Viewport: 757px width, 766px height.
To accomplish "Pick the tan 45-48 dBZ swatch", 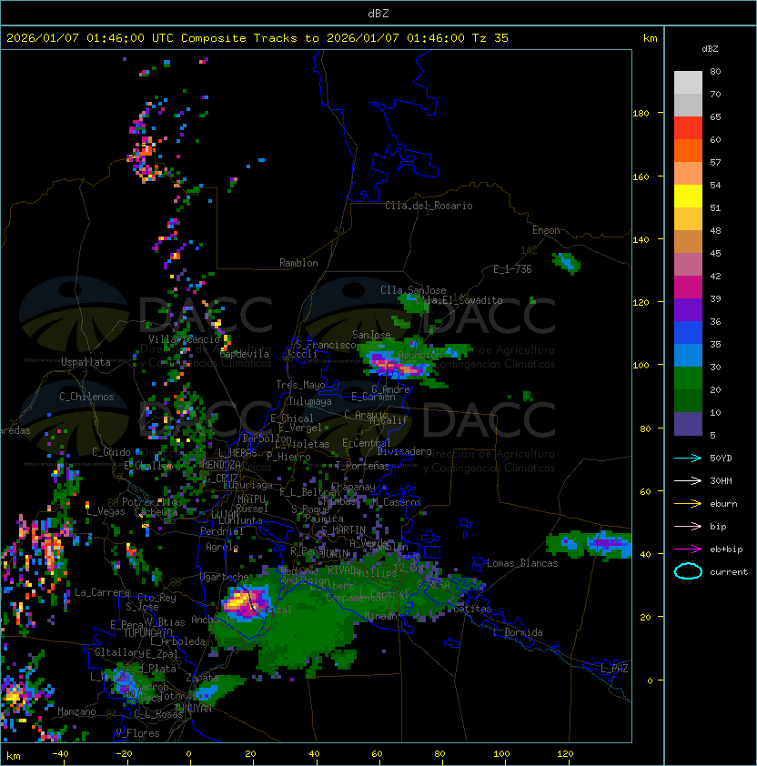I will point(688,241).
